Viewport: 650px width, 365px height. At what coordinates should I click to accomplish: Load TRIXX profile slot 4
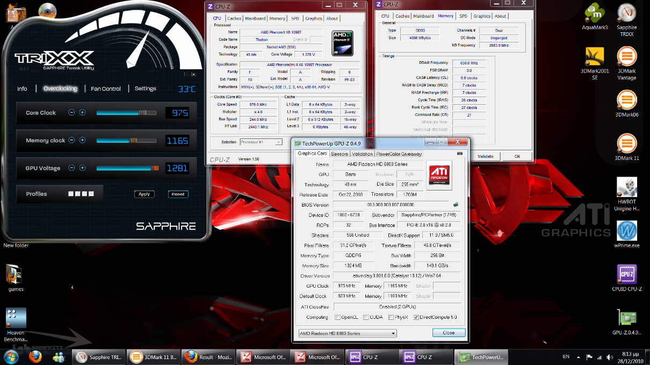(91, 194)
